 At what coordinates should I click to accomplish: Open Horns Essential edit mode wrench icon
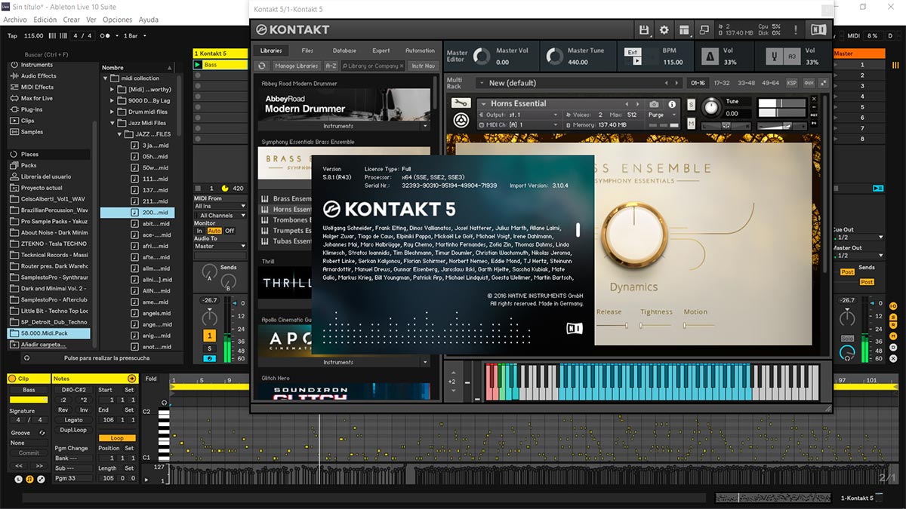[461, 103]
